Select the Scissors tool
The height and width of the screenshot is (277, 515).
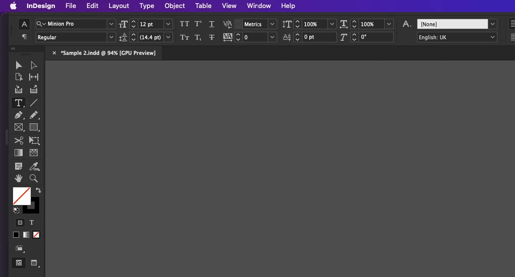click(x=19, y=141)
